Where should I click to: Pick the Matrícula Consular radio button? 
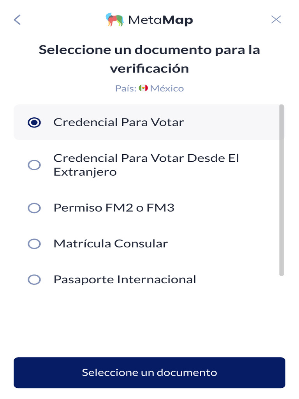(x=34, y=244)
